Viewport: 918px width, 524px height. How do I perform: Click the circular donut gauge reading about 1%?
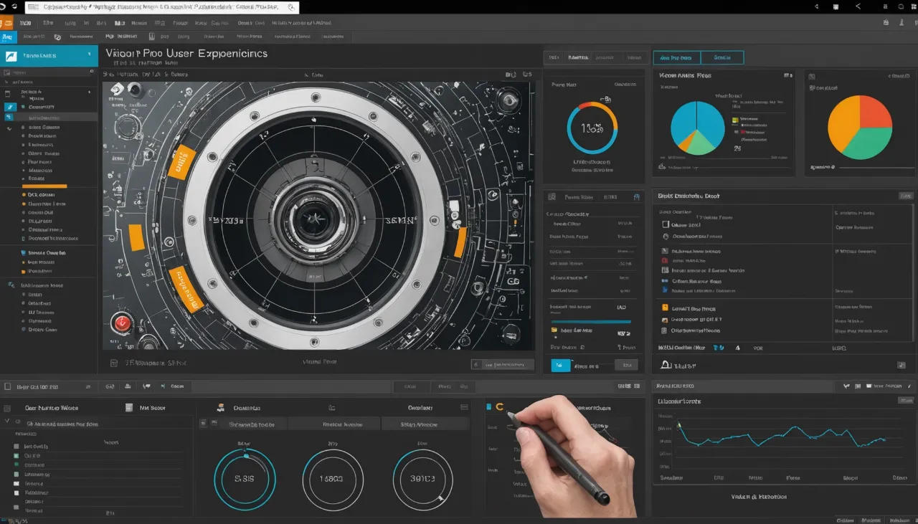click(x=592, y=128)
